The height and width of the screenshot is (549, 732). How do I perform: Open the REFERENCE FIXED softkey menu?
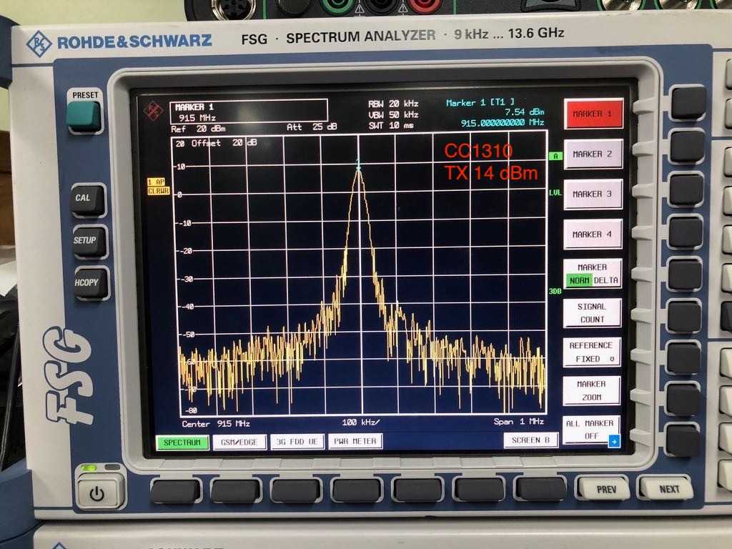(591, 352)
